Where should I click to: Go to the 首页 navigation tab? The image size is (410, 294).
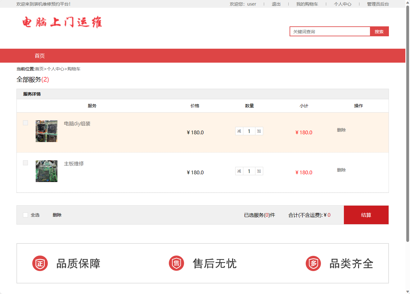(x=40, y=56)
